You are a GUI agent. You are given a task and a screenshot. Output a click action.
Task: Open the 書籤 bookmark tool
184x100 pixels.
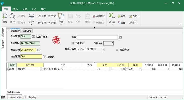(x=122, y=23)
